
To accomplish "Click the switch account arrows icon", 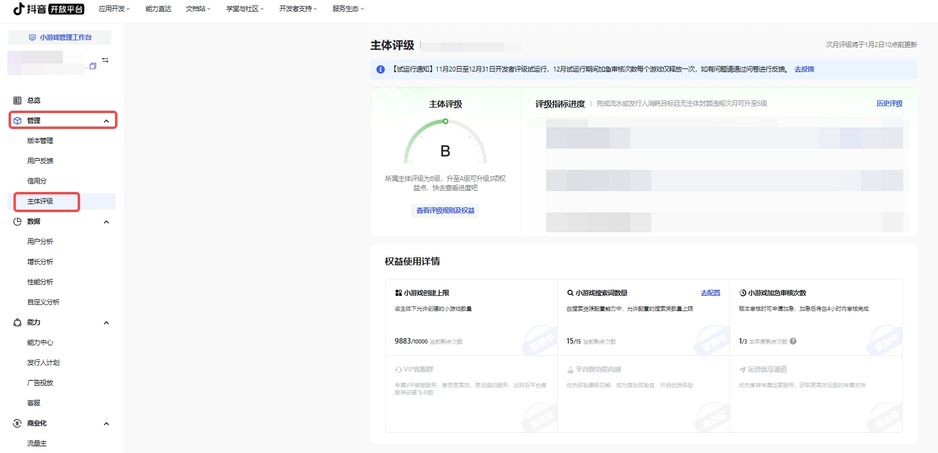I will [105, 60].
